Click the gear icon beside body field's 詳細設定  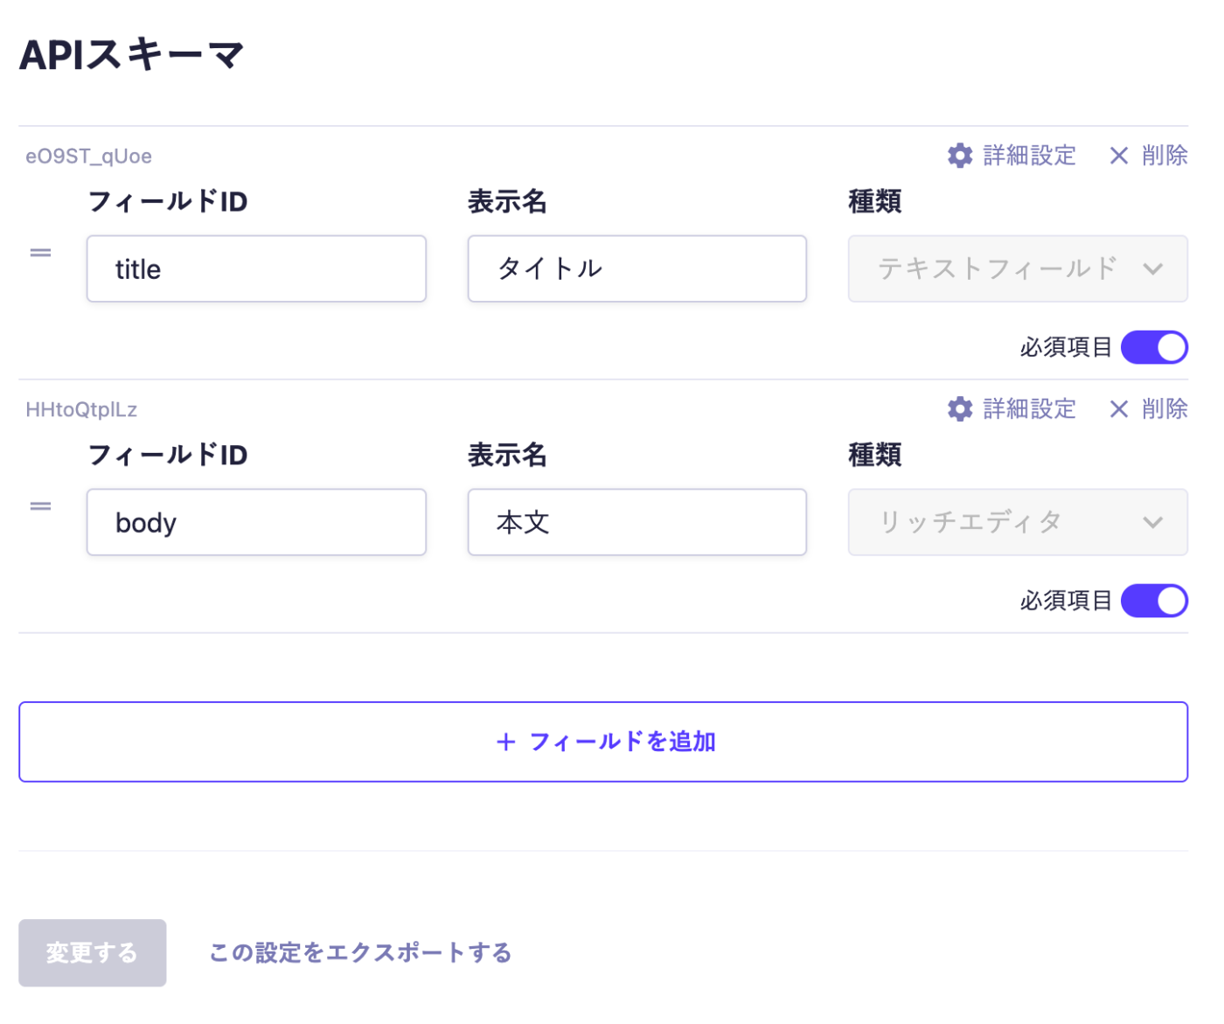[x=959, y=408]
